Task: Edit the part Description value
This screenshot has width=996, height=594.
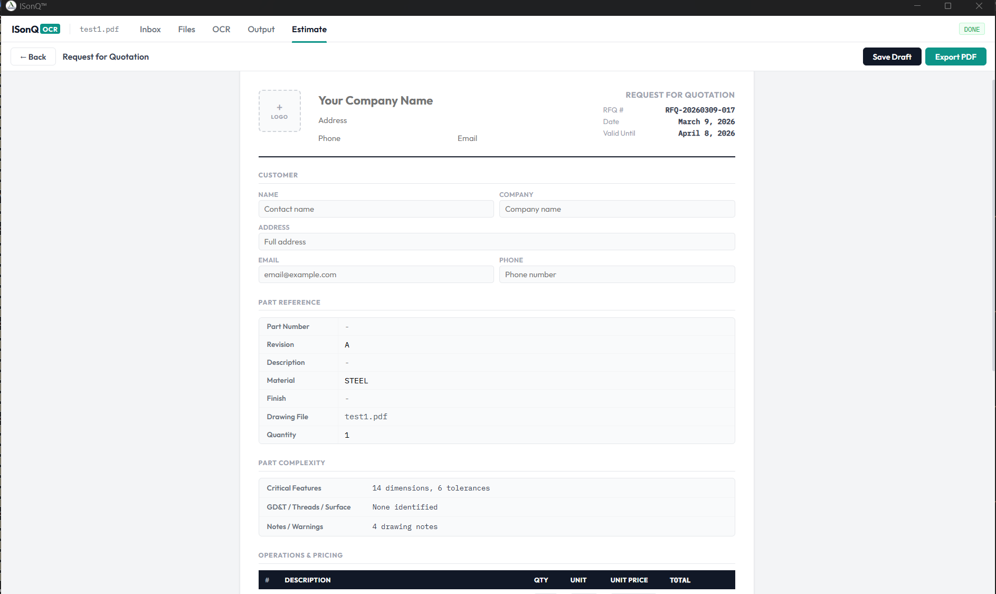Action: pos(536,363)
